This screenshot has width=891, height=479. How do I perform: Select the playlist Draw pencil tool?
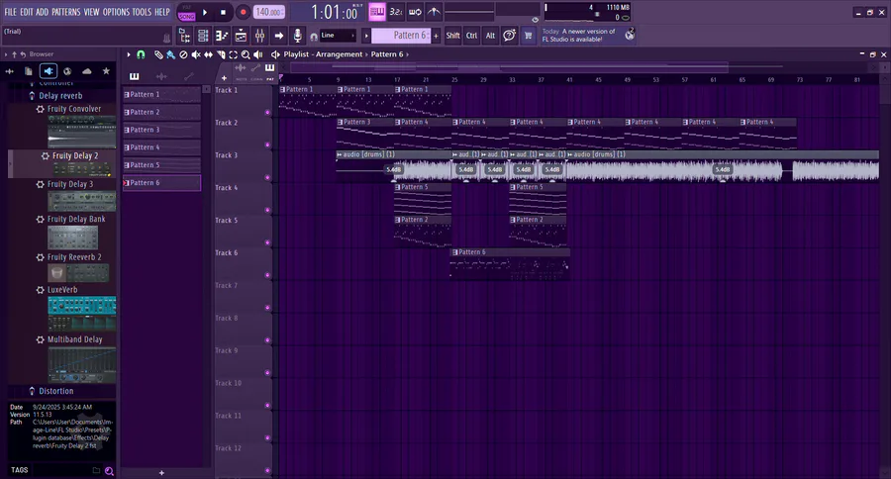[158, 54]
